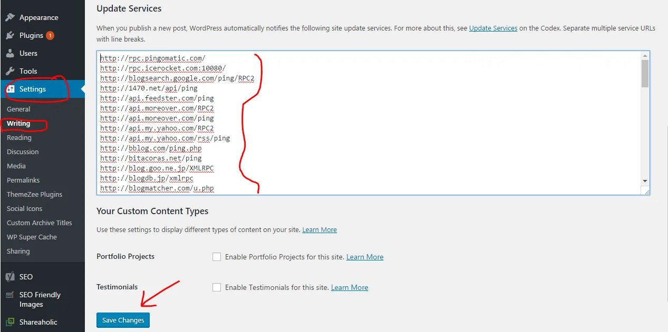Image resolution: width=668 pixels, height=332 pixels.
Task: Click the line http://blogsearch.google.com/ping/RPC2
Action: coord(177,78)
